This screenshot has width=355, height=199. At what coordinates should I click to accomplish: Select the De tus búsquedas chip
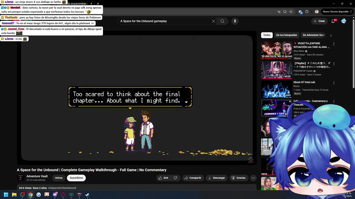click(x=286, y=35)
